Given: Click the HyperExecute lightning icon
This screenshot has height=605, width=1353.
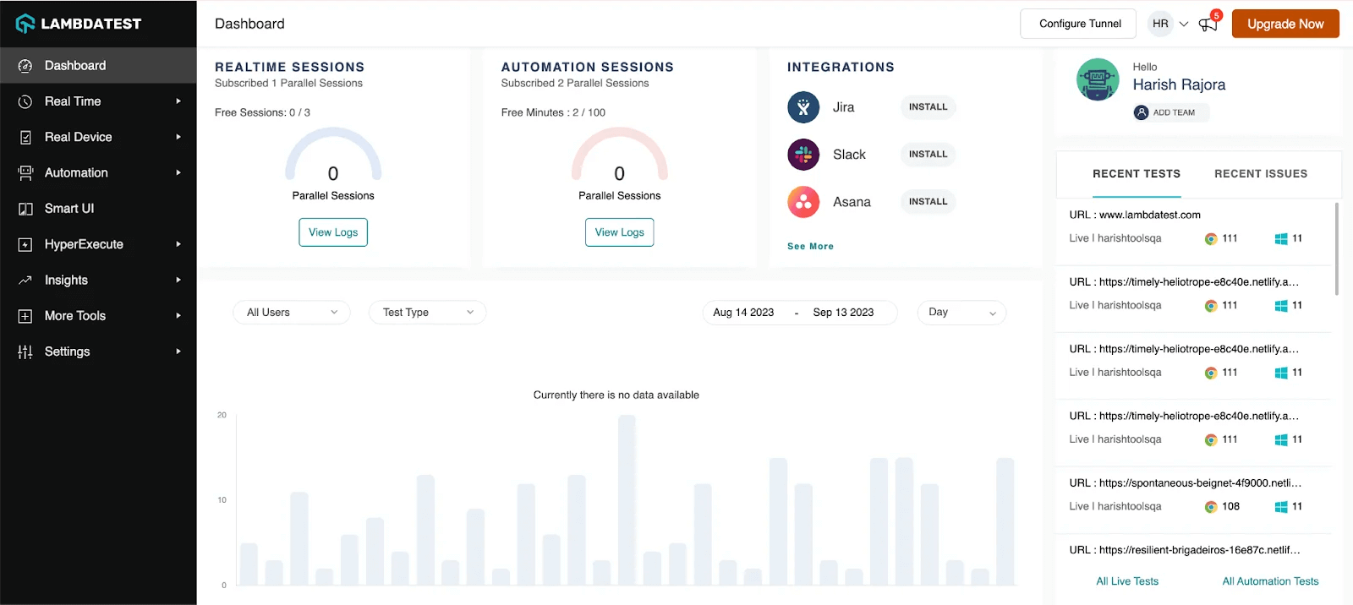Looking at the screenshot, I should click(x=25, y=244).
